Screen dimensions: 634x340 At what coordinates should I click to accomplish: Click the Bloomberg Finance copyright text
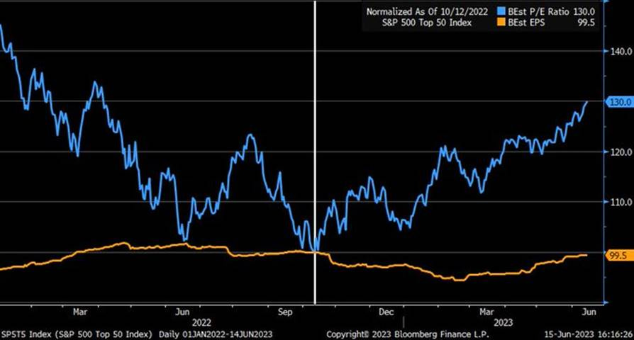click(408, 334)
